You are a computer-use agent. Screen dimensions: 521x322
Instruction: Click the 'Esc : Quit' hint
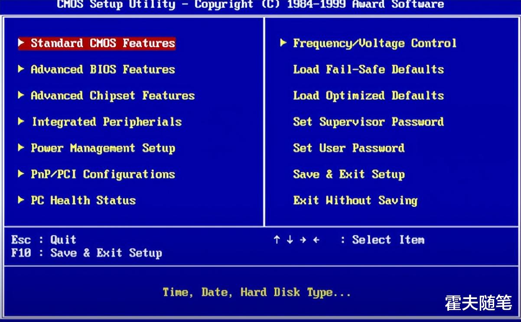point(44,240)
